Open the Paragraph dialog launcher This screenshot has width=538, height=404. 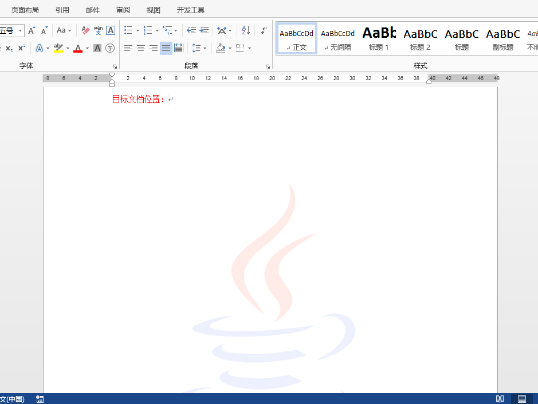[268, 66]
